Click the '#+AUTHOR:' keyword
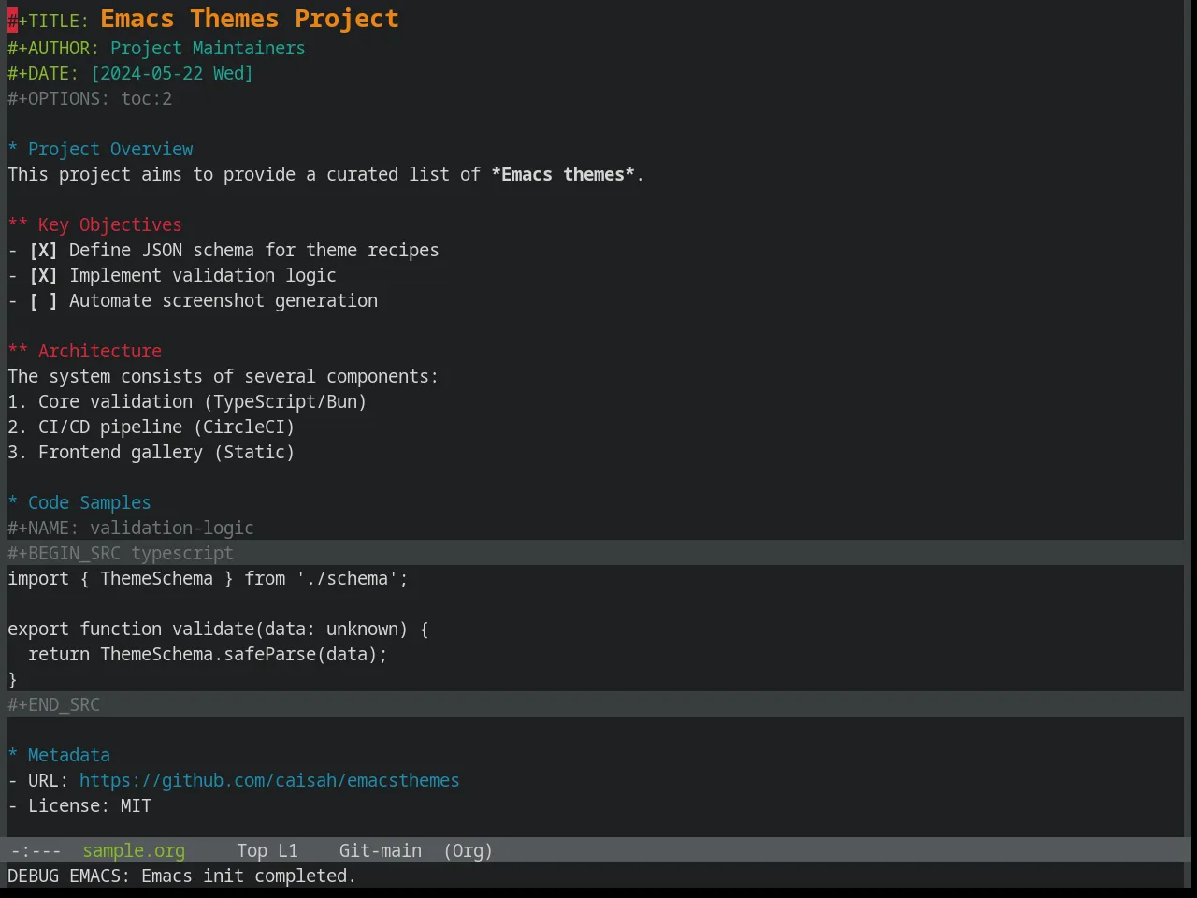The image size is (1197, 898). click(53, 49)
